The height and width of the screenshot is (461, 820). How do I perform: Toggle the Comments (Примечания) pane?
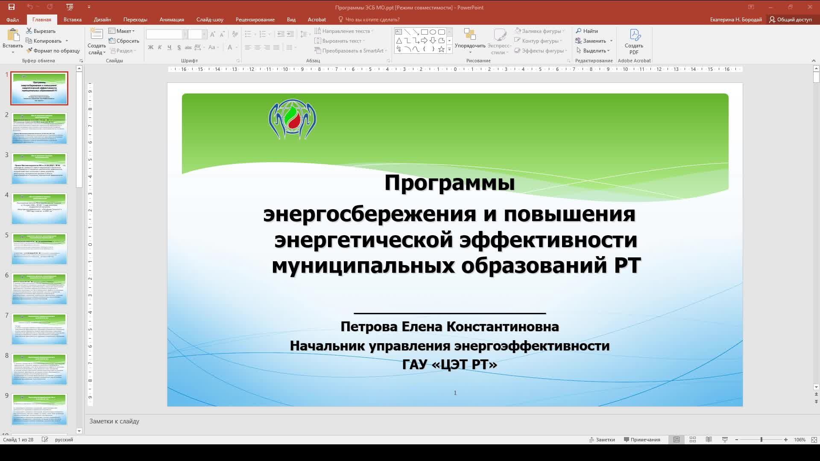642,440
